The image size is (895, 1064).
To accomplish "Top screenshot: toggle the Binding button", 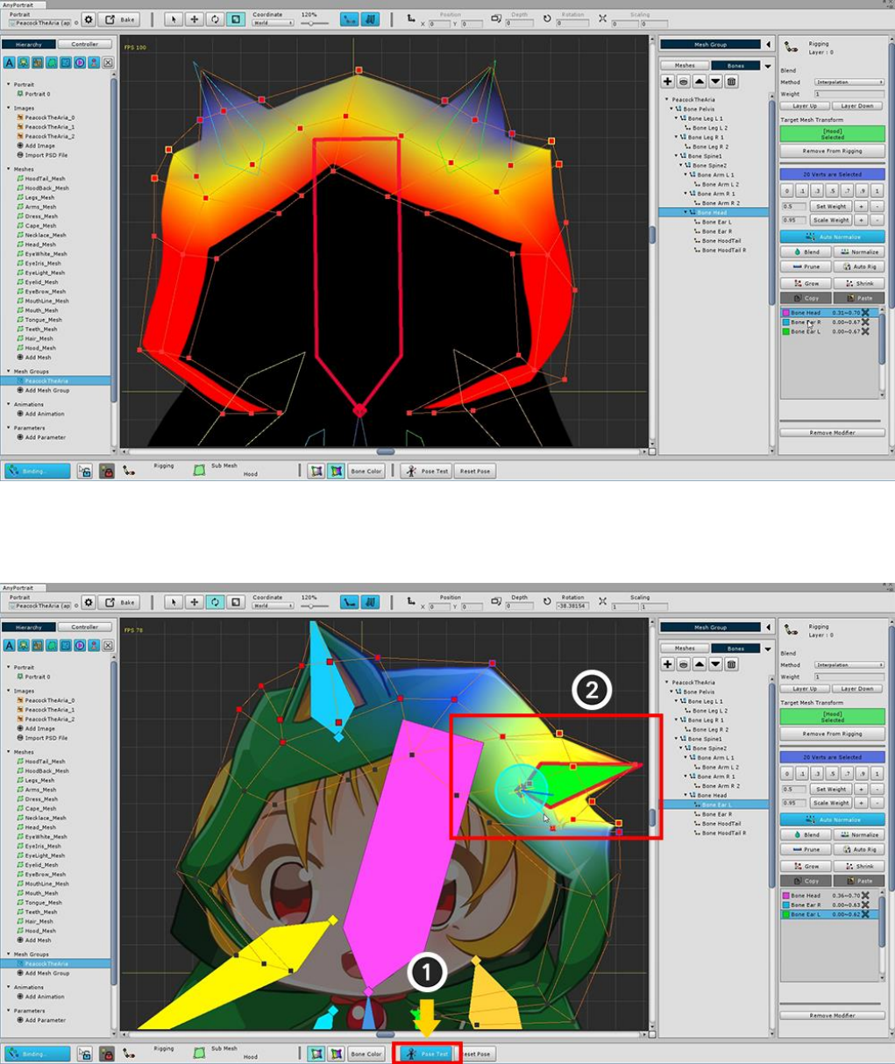I will pos(37,471).
